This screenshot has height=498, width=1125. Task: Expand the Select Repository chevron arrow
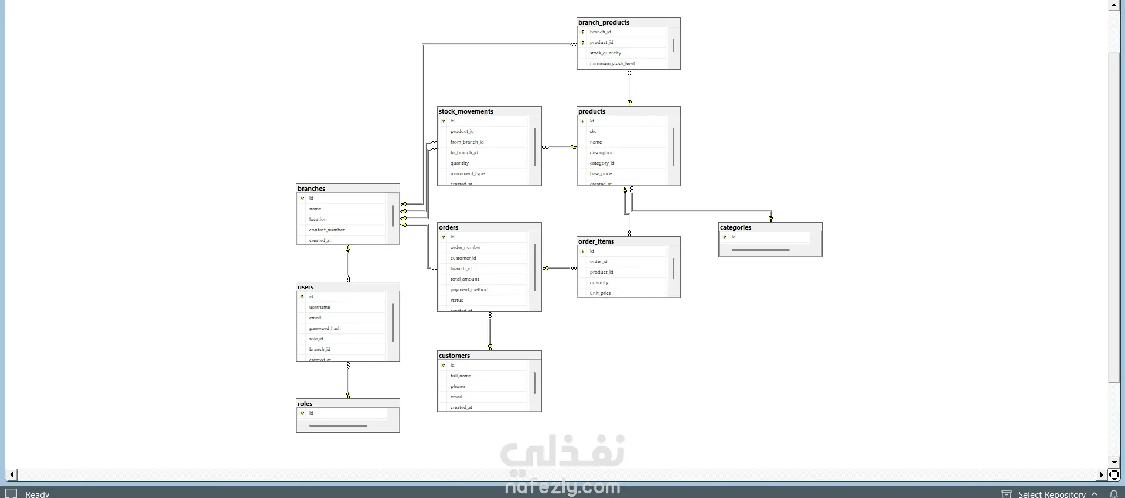(1095, 494)
